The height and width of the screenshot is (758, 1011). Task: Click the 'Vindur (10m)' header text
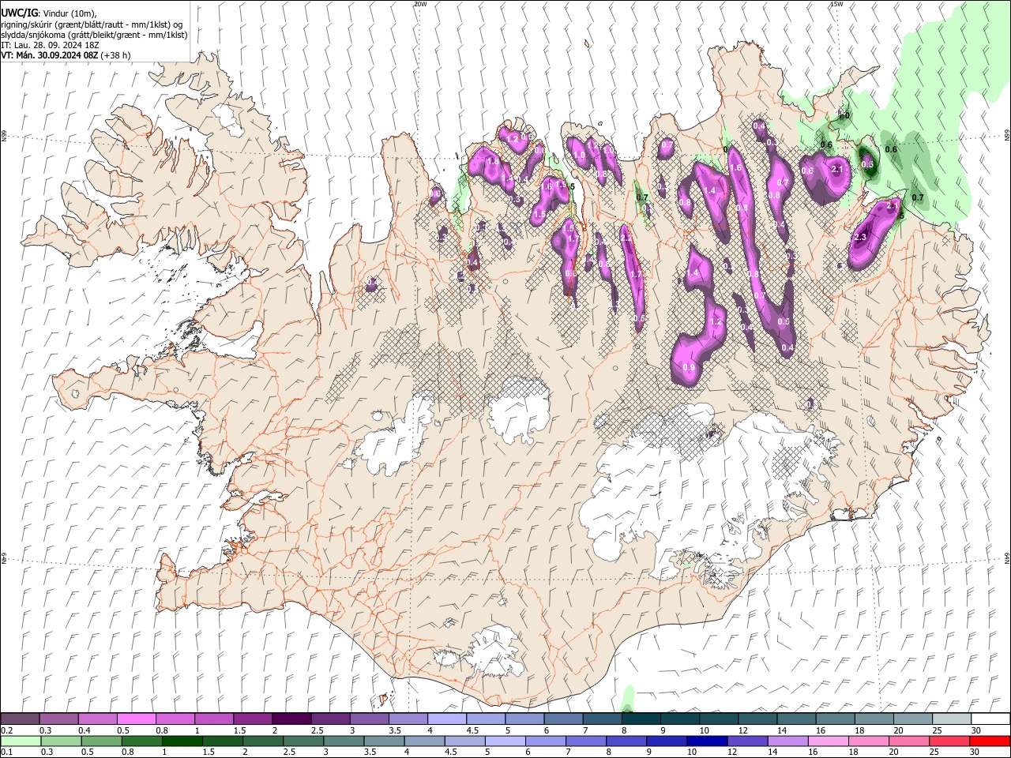click(x=70, y=13)
